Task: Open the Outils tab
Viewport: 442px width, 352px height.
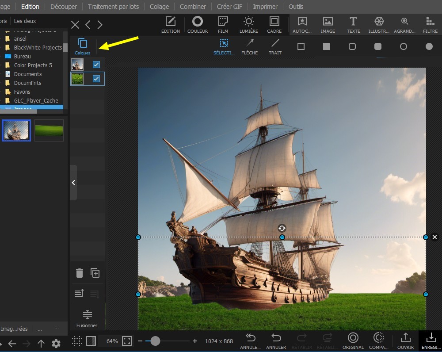Action: (x=296, y=7)
